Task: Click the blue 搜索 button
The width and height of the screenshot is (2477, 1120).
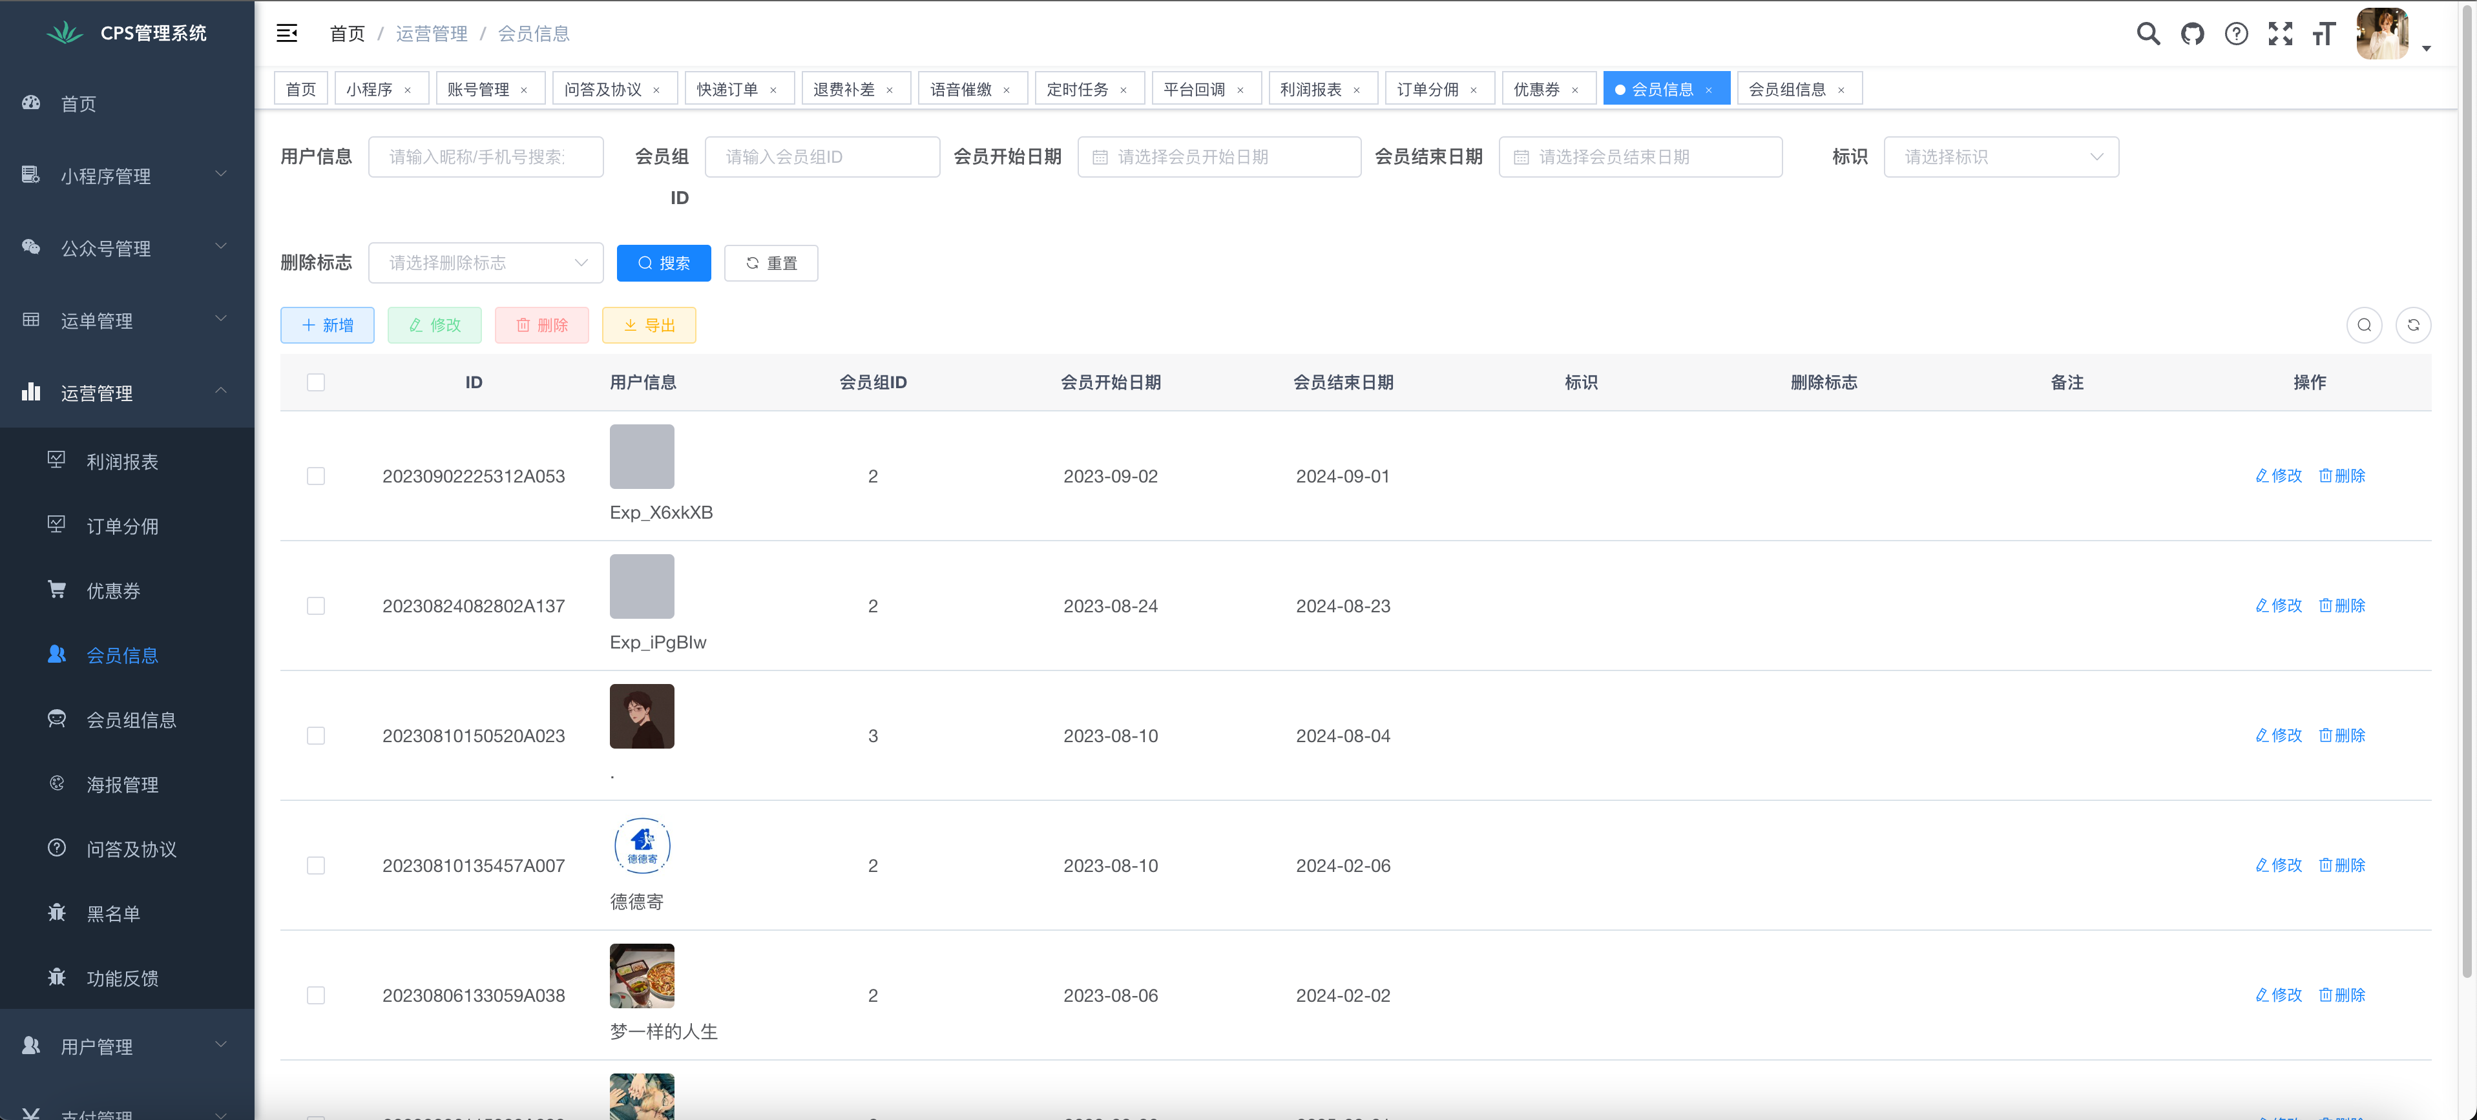Action: click(664, 262)
